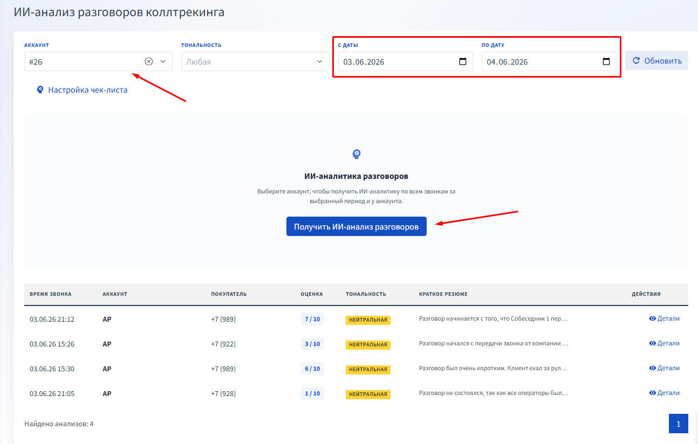698x444 pixels.
Task: Click the Обновить refresh button
Action: coord(656,61)
